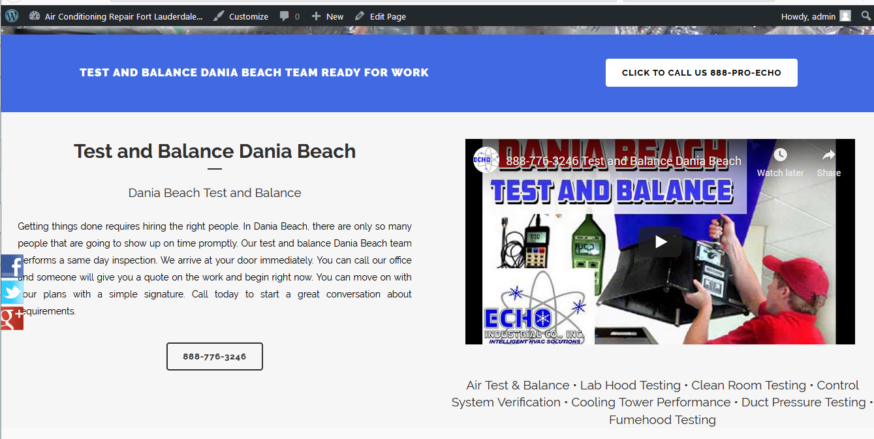This screenshot has height=439, width=874.
Task: Share on Twitter via sidebar icon
Action: 12,292
